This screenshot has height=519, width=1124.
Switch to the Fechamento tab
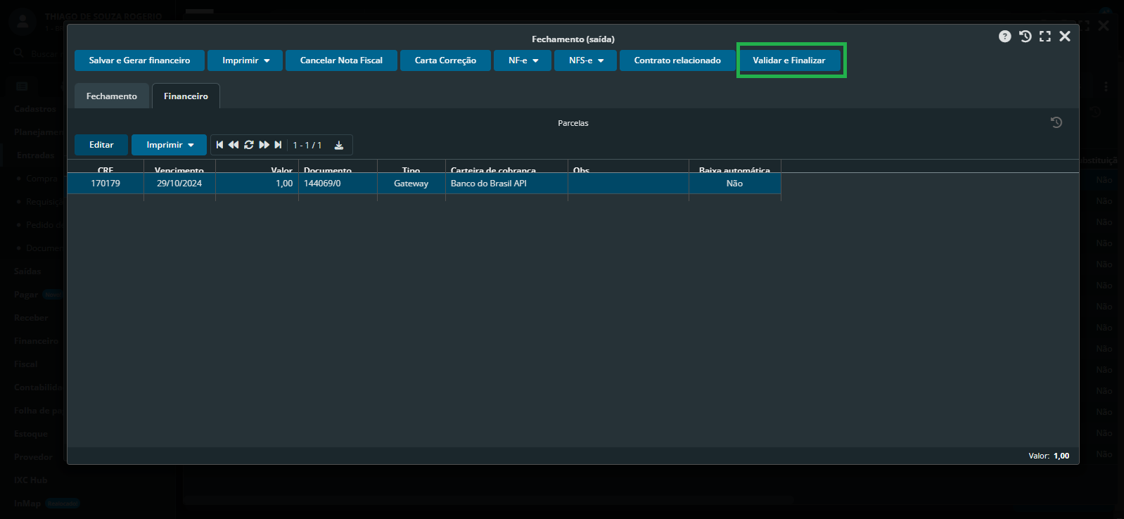pyautogui.click(x=111, y=96)
